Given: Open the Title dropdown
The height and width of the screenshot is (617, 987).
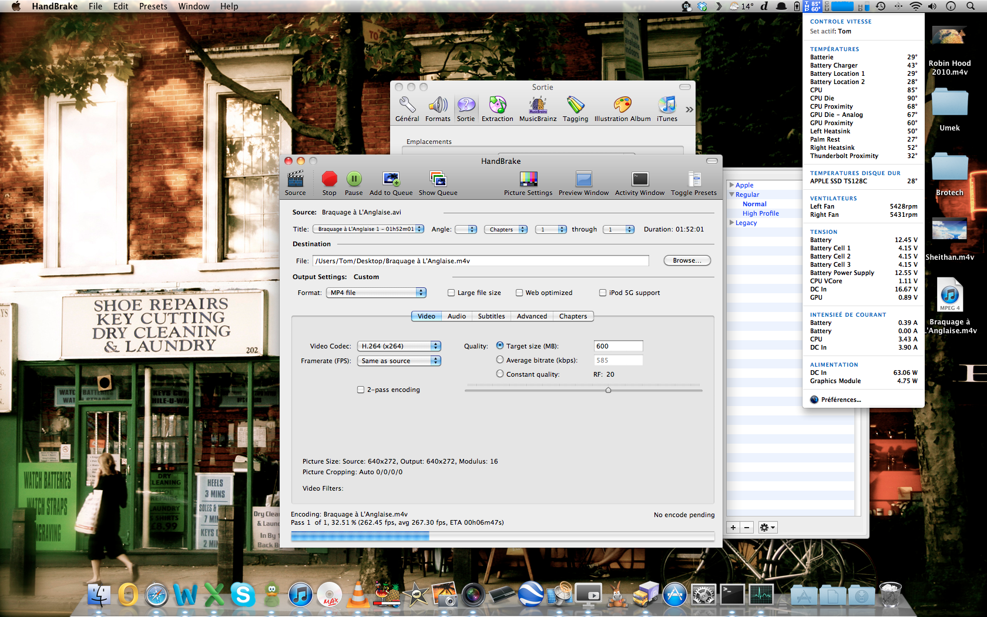Looking at the screenshot, I should [368, 229].
